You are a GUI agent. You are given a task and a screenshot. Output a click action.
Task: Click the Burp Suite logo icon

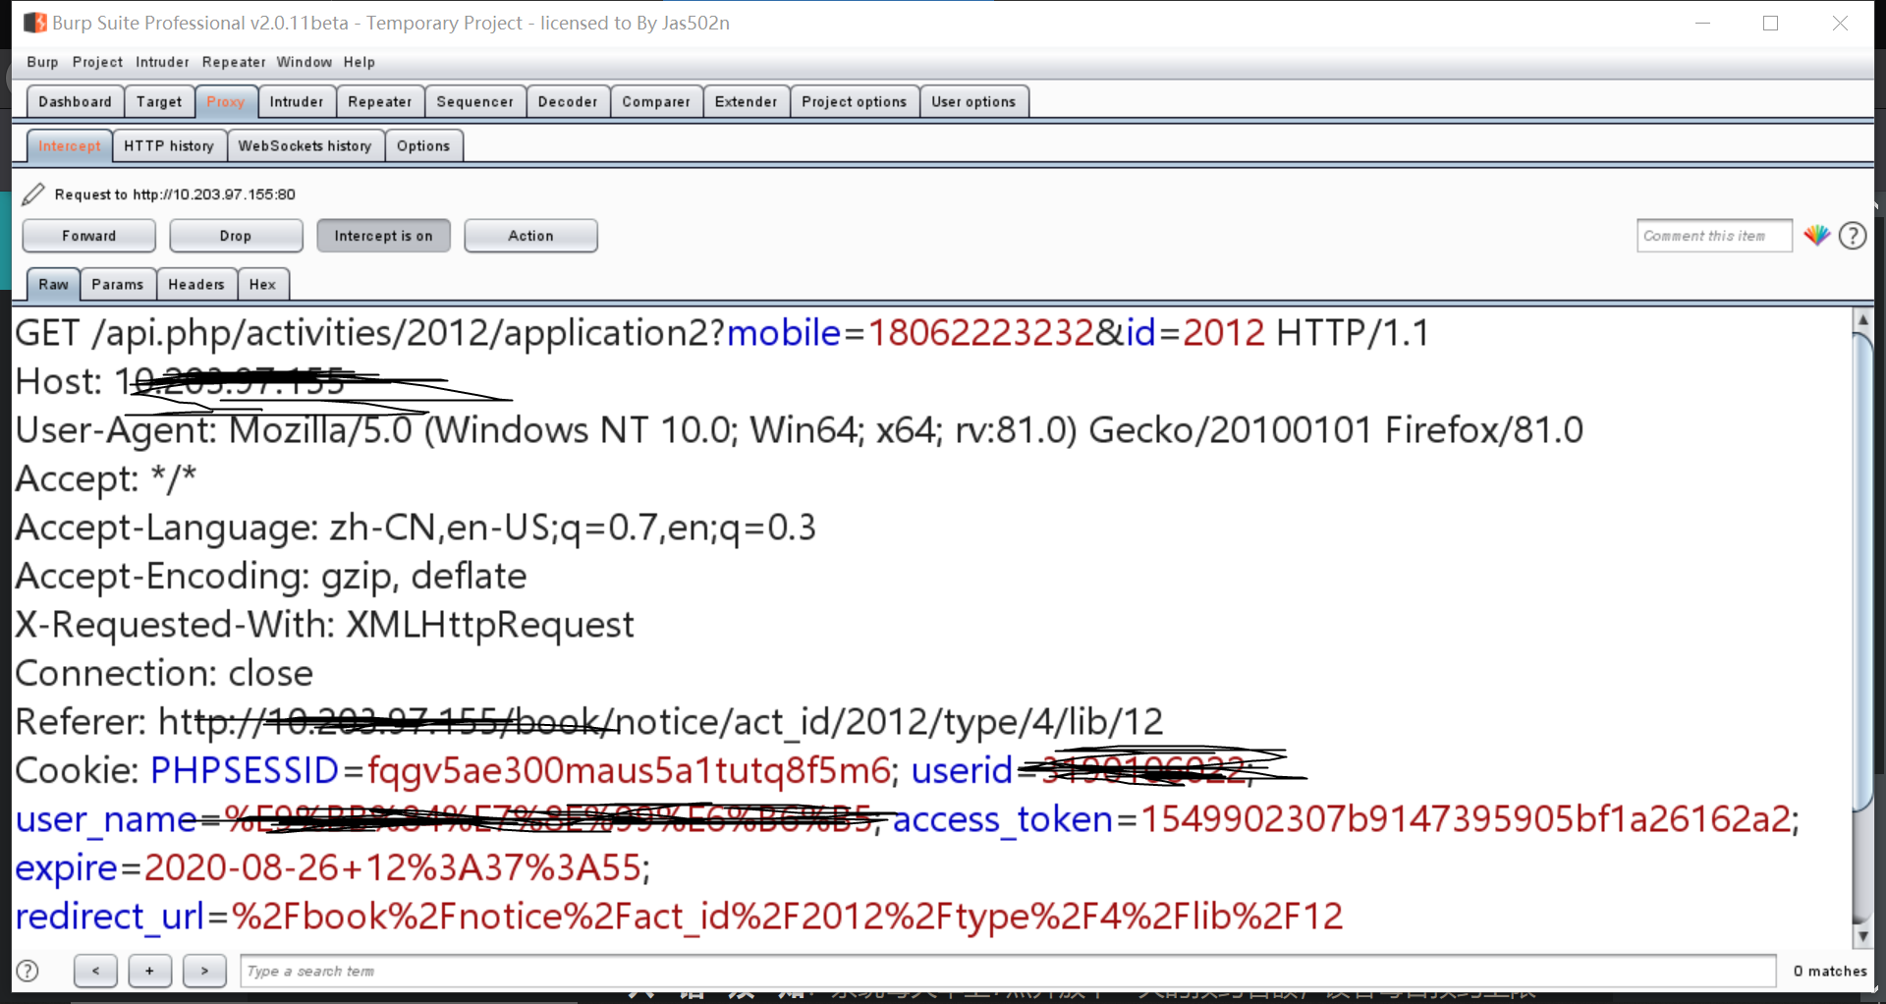coord(35,23)
